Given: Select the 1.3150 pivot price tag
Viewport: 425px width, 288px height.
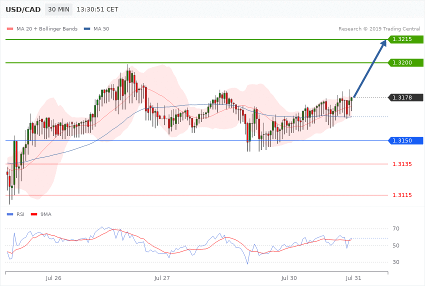Looking at the screenshot, I should (x=405, y=140).
